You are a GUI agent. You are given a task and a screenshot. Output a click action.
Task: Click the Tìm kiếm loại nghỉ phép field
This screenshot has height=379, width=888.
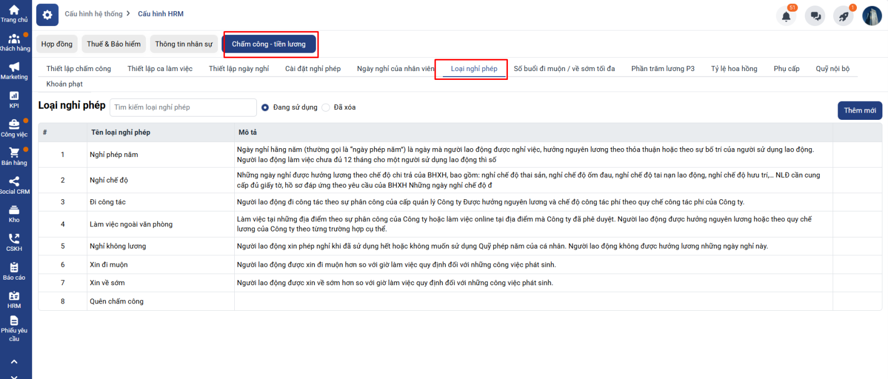183,108
